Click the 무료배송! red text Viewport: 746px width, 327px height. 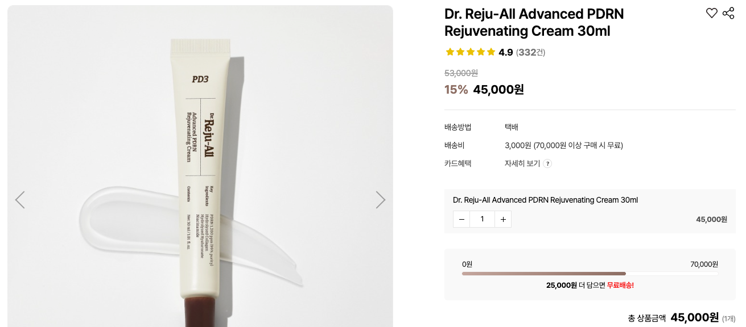point(620,285)
